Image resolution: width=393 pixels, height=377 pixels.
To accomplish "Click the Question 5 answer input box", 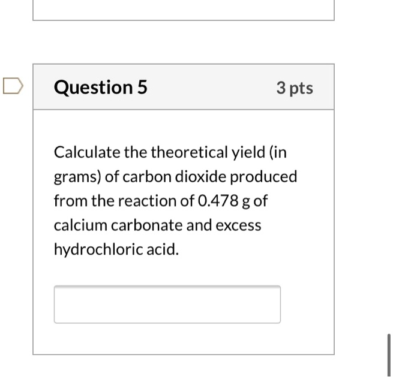I will coord(167,304).
